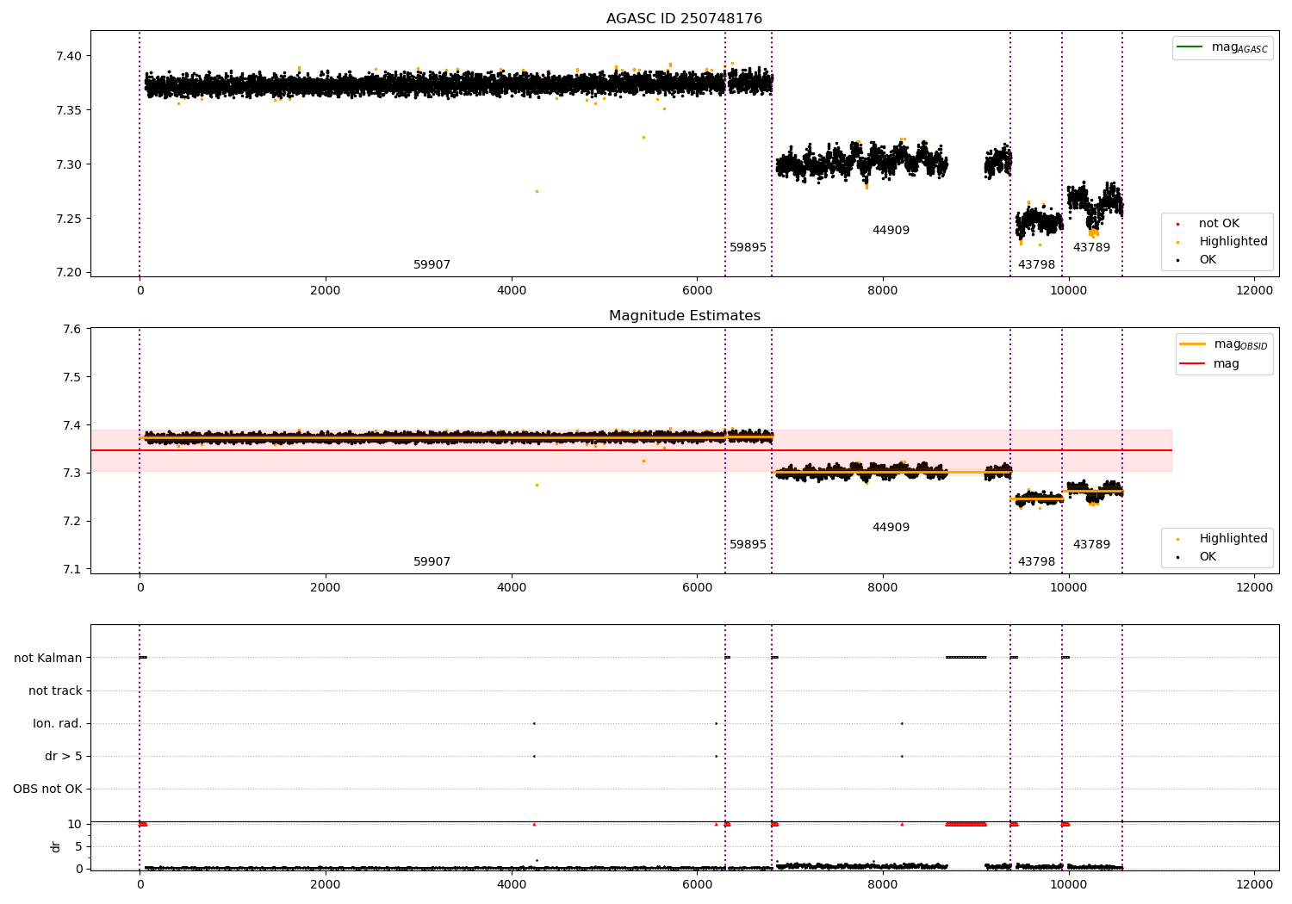Click obsid label 59895 in Magnitude Estimates plot
The height and width of the screenshot is (904, 1292).
pyautogui.click(x=748, y=545)
